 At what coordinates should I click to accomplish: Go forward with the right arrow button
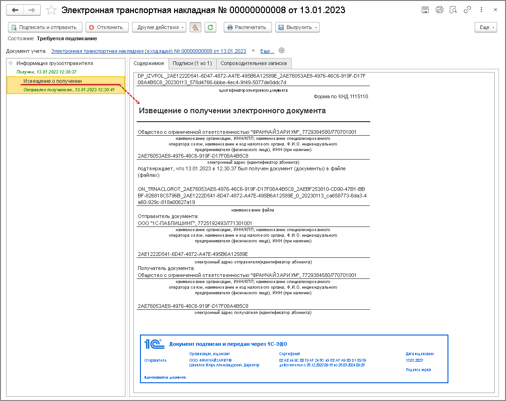coord(32,10)
